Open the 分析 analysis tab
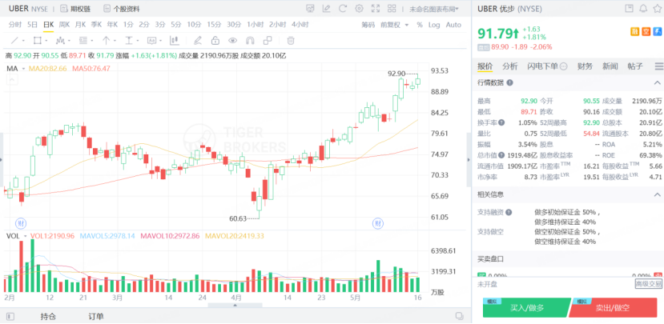The width and height of the screenshot is (664, 324). coord(510,66)
